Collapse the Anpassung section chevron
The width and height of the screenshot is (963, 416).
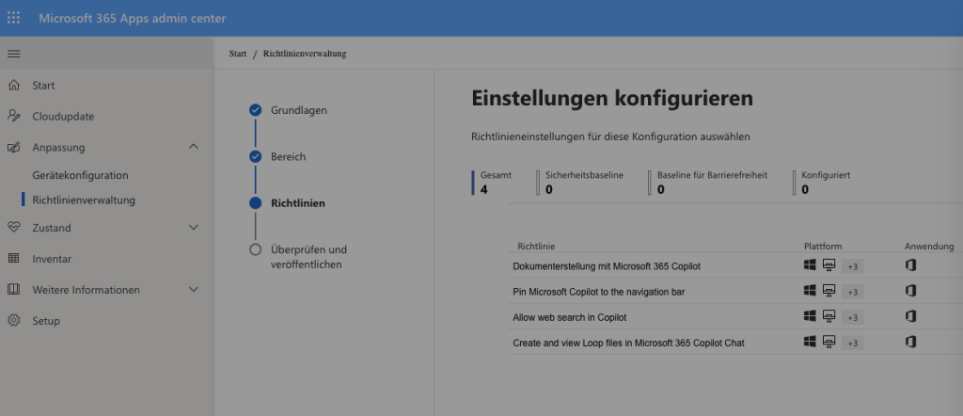pos(194,147)
